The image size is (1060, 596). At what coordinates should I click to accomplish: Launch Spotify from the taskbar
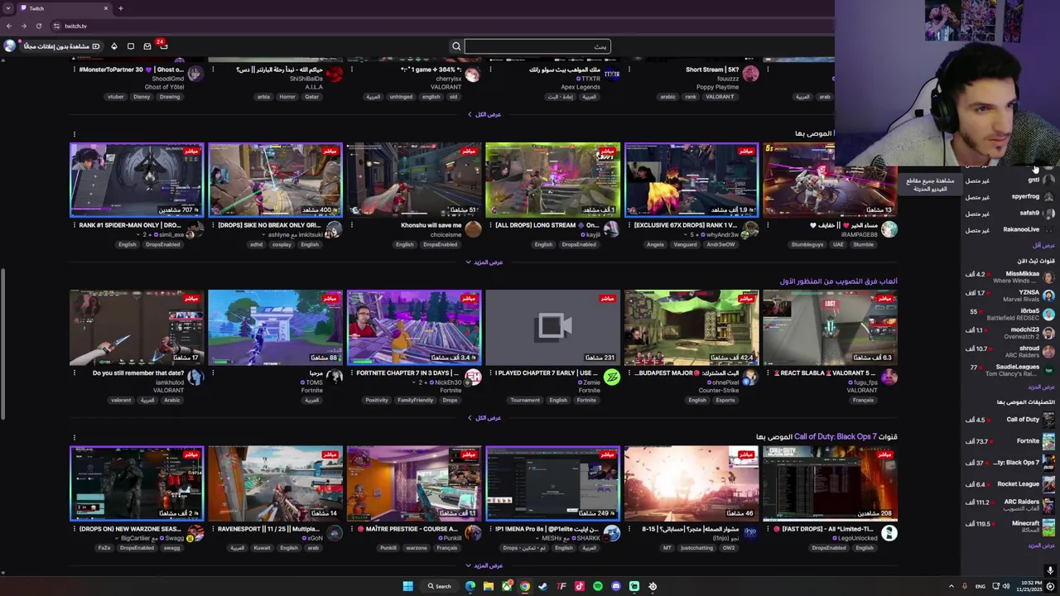tap(598, 586)
